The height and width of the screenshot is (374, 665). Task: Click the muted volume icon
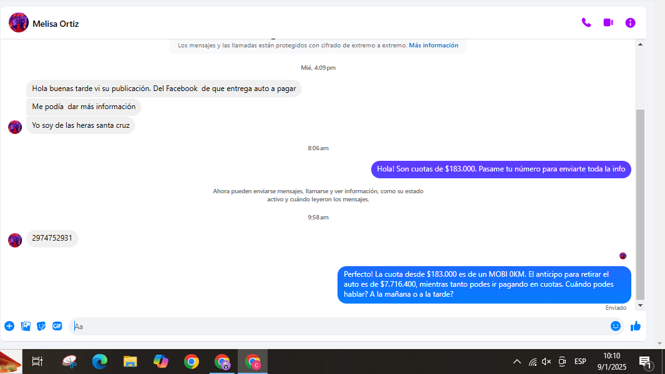546,362
